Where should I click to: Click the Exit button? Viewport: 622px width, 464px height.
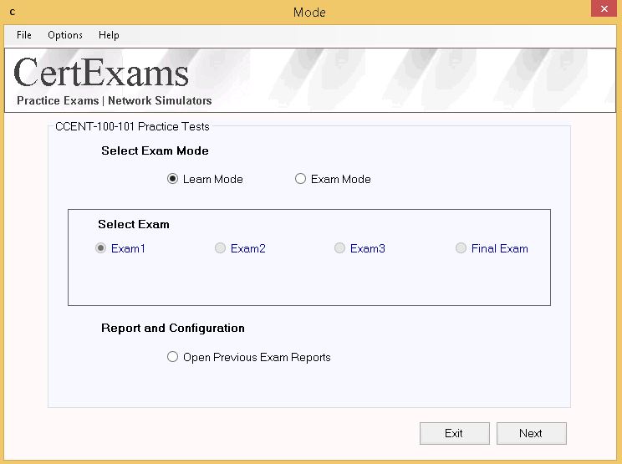tap(455, 433)
